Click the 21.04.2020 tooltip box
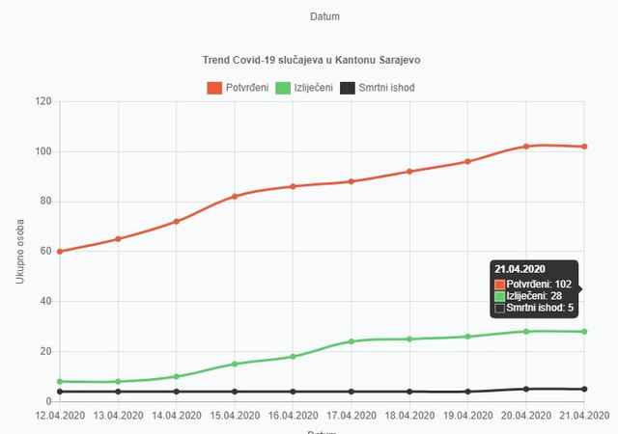The image size is (618, 434). pyautogui.click(x=534, y=288)
